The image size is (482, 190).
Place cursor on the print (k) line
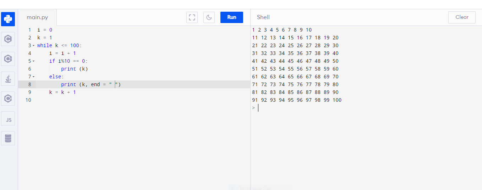[74, 69]
